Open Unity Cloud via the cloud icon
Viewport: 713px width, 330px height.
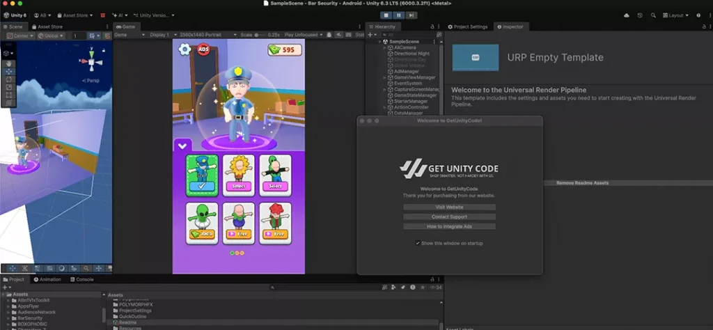[627, 15]
